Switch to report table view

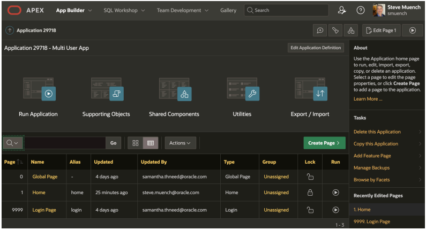pos(151,143)
